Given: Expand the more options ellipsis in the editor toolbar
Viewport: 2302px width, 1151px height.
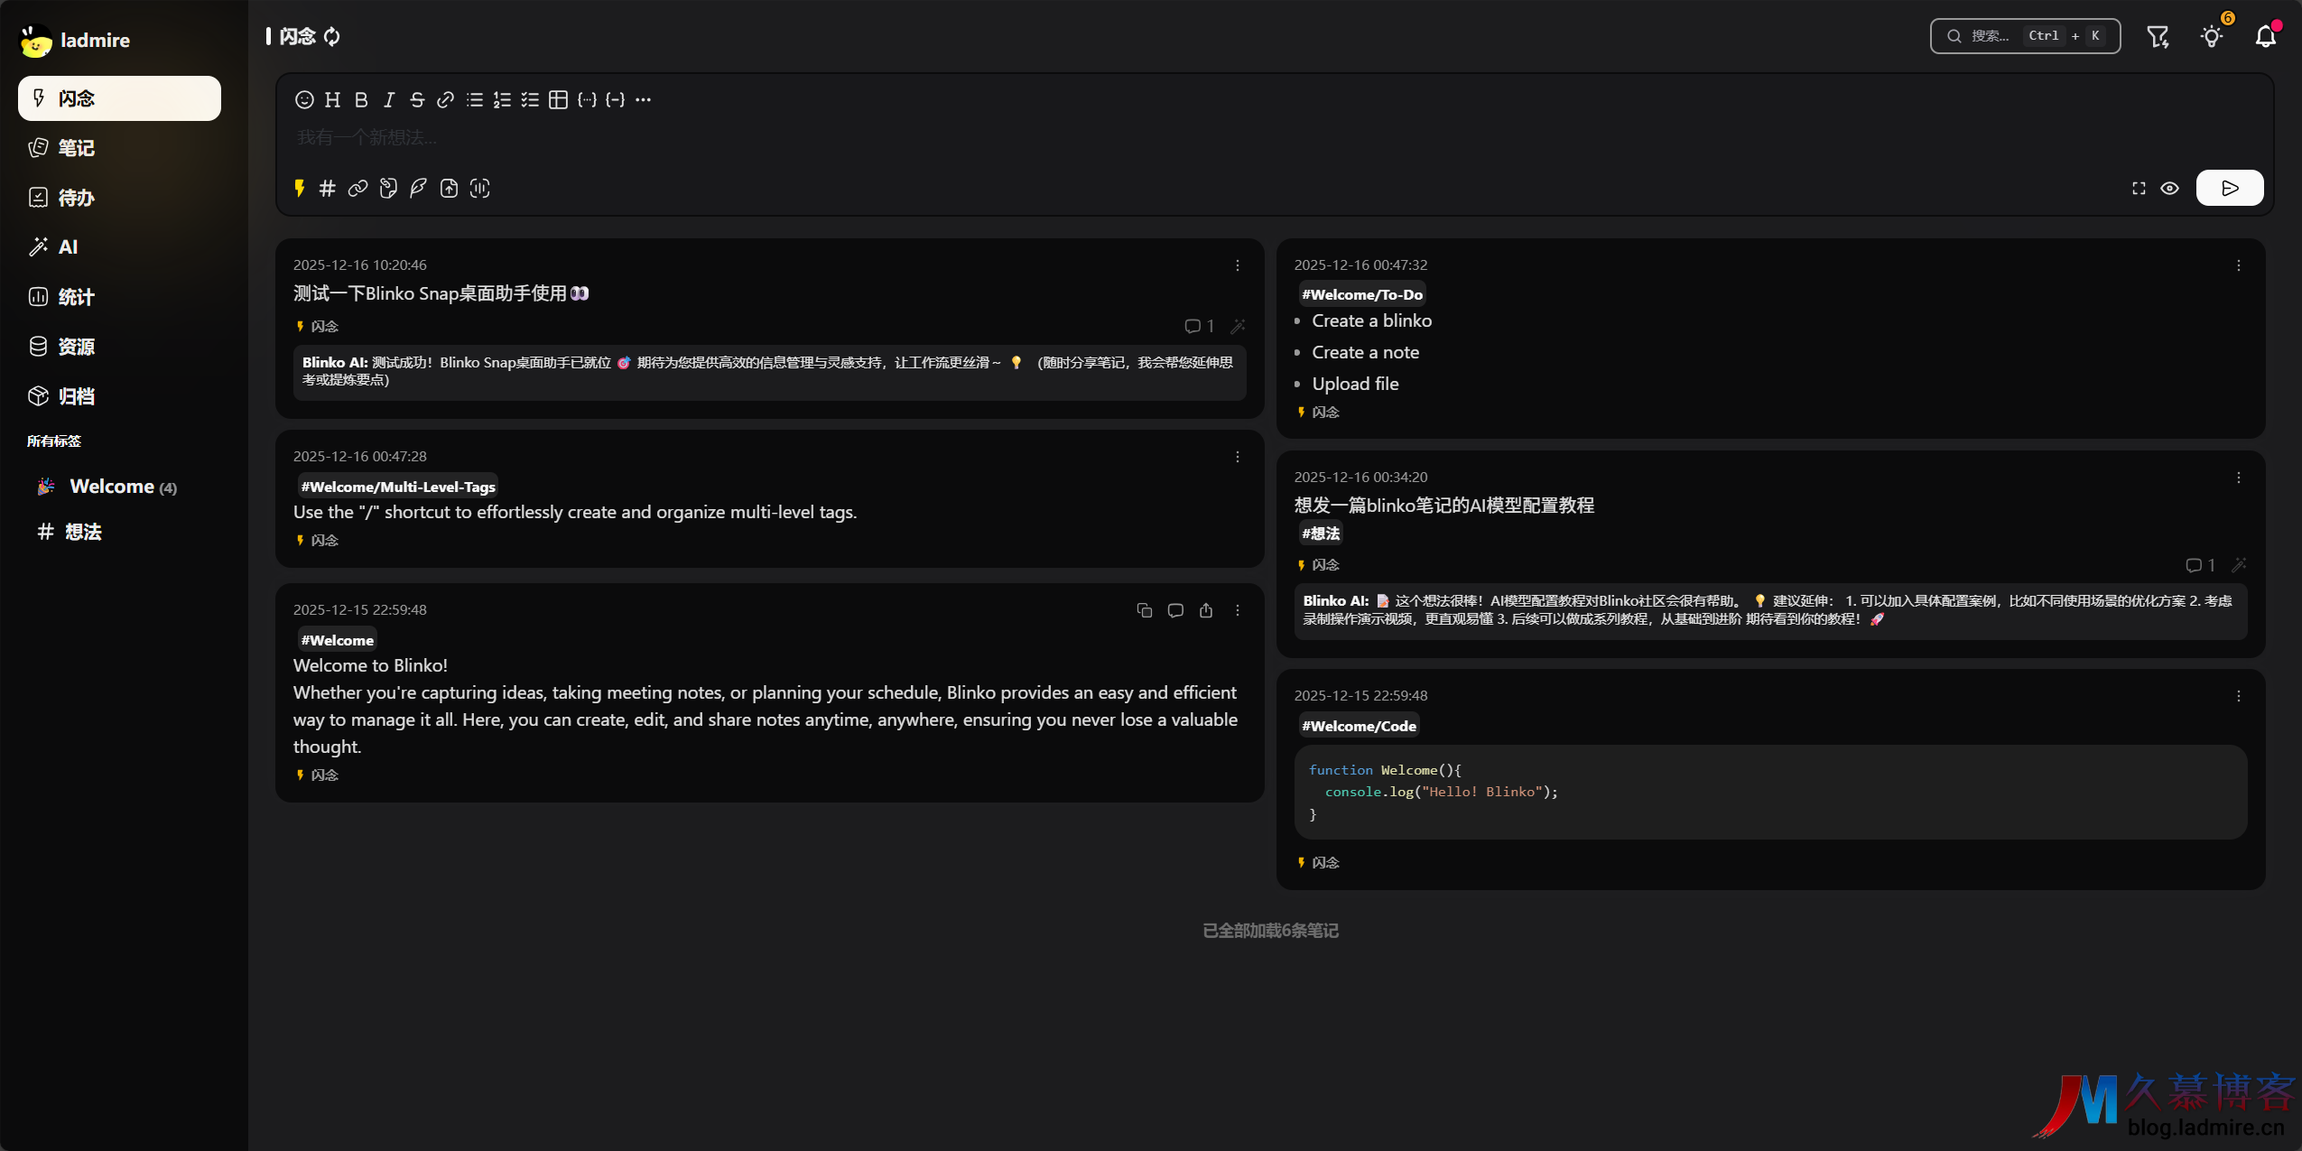Looking at the screenshot, I should pos(643,99).
